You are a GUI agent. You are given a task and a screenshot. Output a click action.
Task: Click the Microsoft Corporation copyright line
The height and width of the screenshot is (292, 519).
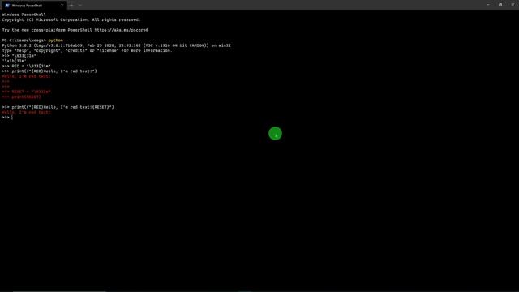(x=71, y=19)
